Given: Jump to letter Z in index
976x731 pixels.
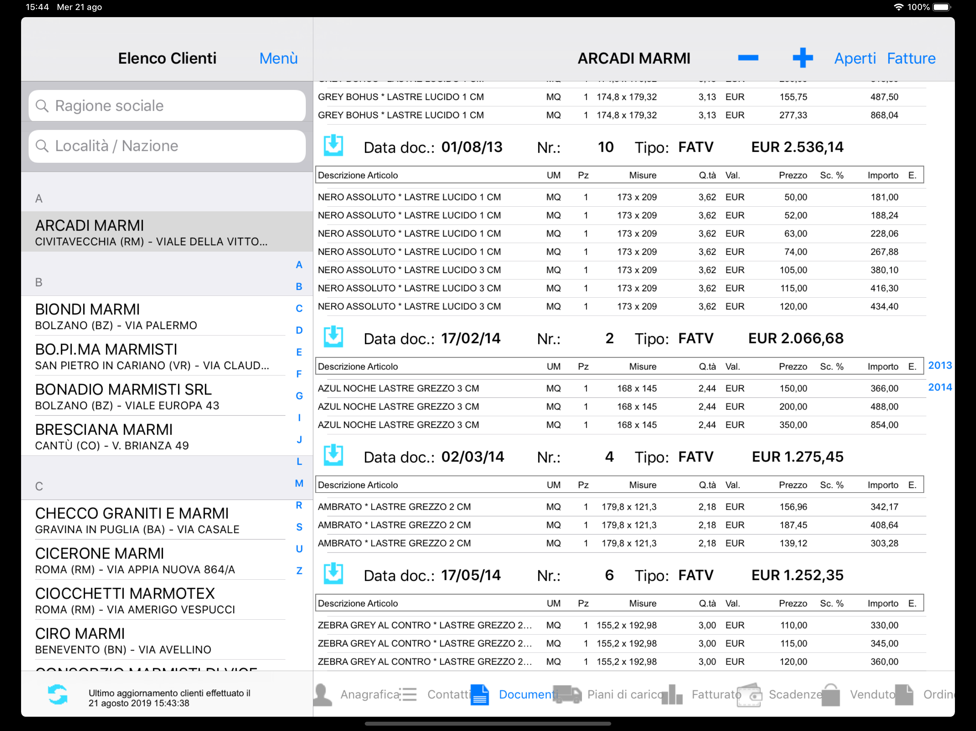Looking at the screenshot, I should (x=299, y=571).
